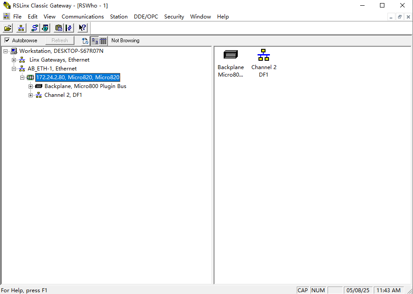Click the Backplane module icon in tree
Screen dimensions: 413x294
click(x=39, y=86)
